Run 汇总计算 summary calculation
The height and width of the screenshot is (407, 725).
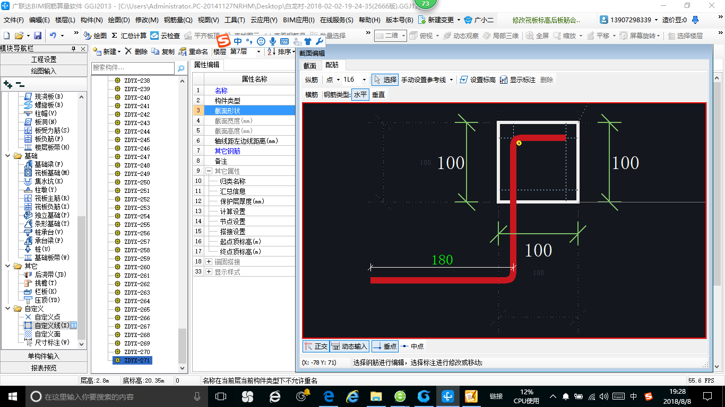pyautogui.click(x=129, y=36)
